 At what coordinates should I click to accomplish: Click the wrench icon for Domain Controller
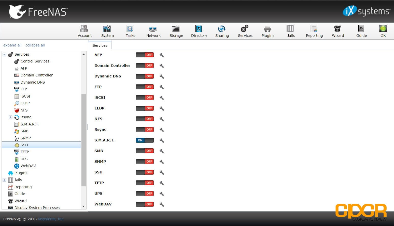[162, 66]
